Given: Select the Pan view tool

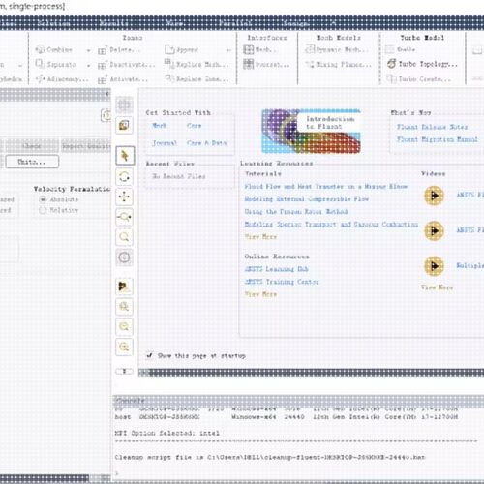Looking at the screenshot, I should tap(125, 197).
